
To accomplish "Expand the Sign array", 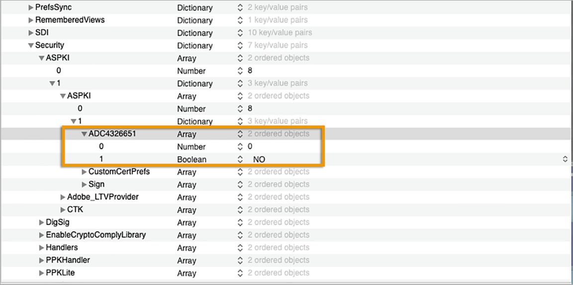I will click(84, 185).
